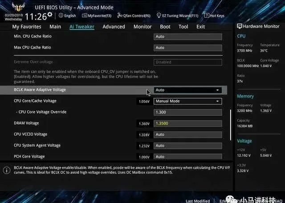Open the Monitor tab
285x203 pixels.
click(x=142, y=27)
